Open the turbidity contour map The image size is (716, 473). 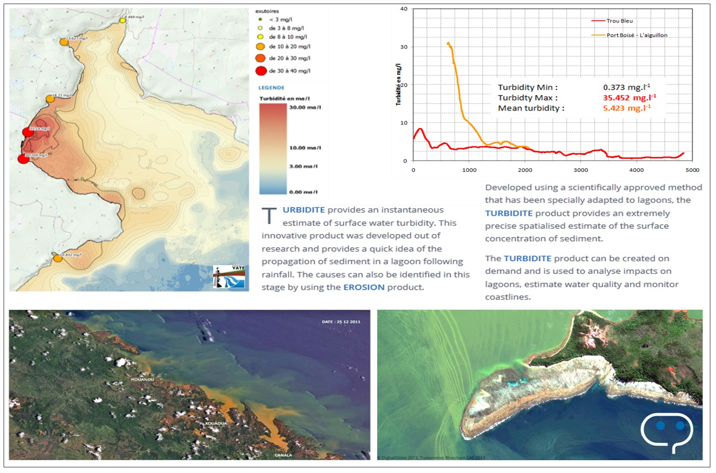[129, 149]
